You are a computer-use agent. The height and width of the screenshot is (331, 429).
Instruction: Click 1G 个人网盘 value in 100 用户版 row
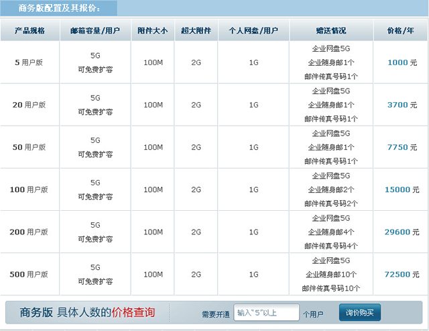[x=253, y=189]
